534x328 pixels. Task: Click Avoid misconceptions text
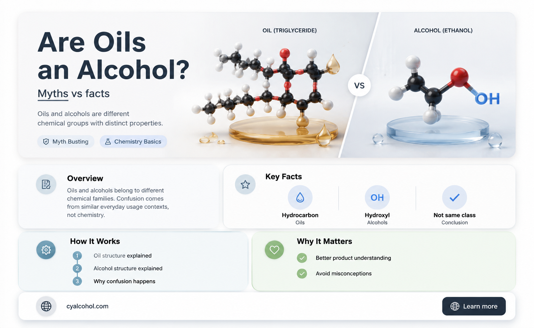pos(344,274)
